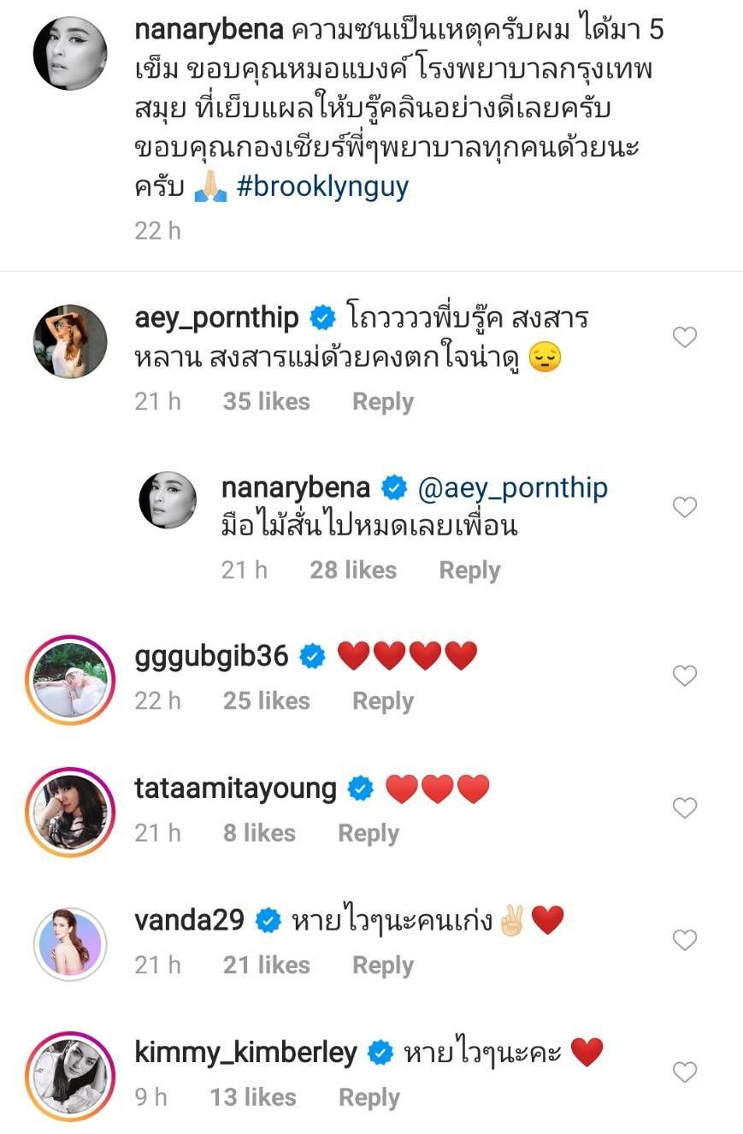
Task: View the 35 likes on aey_pornthip's comment
Action: click(266, 402)
